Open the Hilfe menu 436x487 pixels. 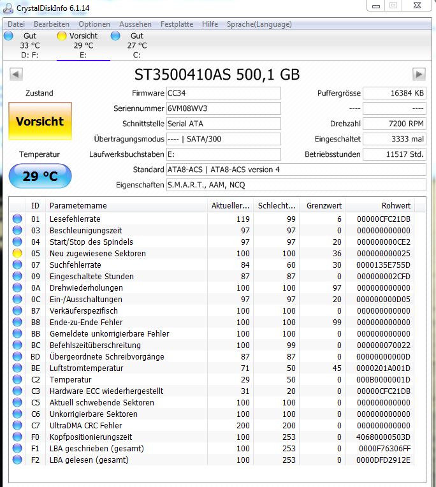(210, 24)
